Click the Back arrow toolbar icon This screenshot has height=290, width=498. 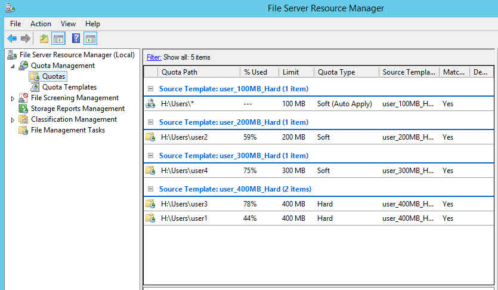coord(12,38)
